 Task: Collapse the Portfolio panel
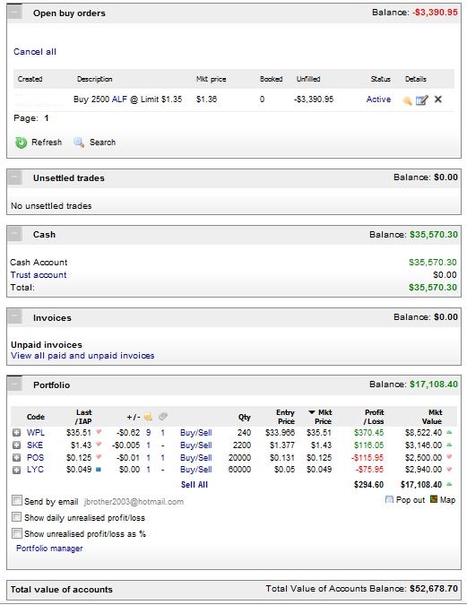14,384
